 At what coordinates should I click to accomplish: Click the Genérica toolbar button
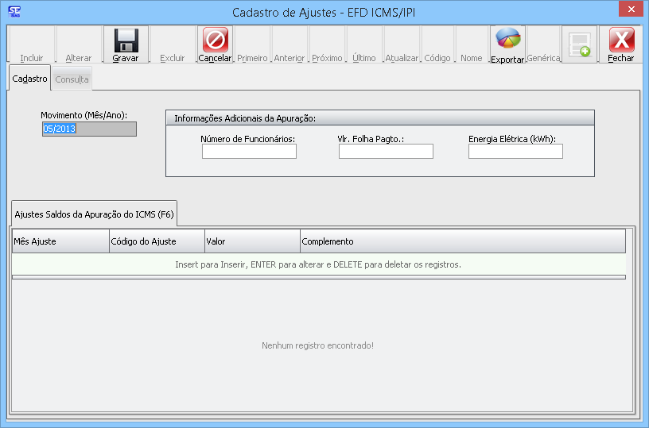click(x=543, y=44)
